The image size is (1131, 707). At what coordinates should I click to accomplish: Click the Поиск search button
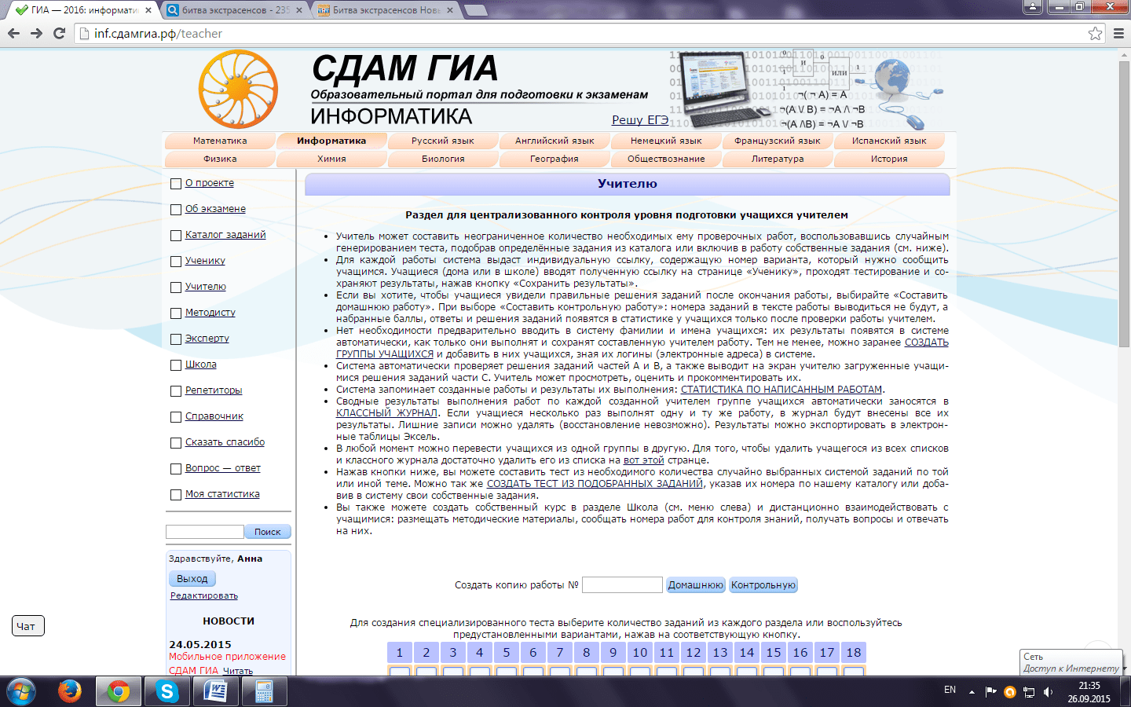pos(267,532)
